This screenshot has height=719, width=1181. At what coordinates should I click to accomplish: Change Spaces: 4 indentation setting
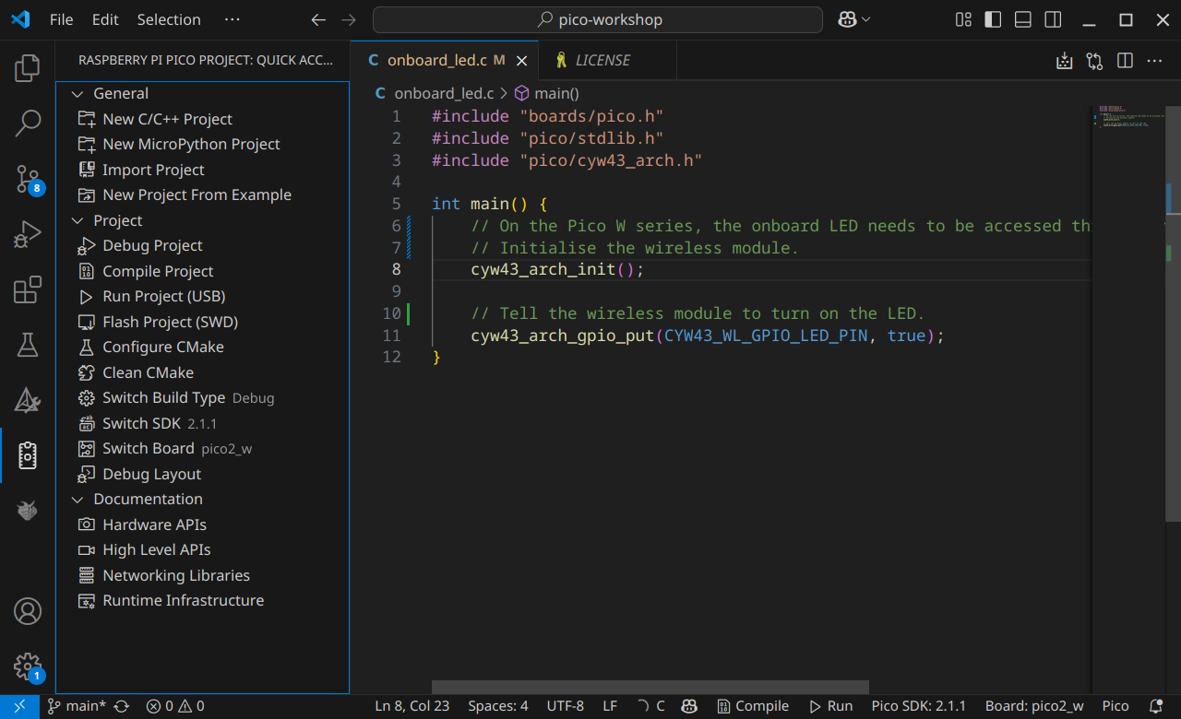497,706
